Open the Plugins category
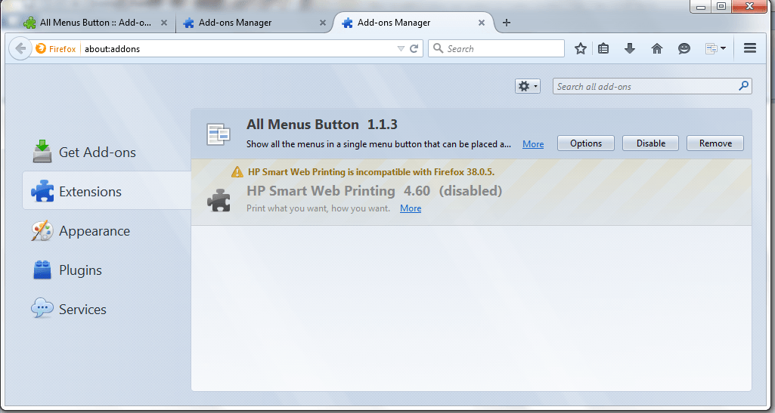 pos(80,270)
